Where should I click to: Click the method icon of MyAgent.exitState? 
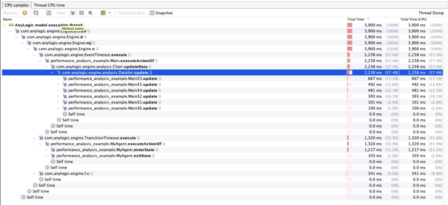point(53,156)
